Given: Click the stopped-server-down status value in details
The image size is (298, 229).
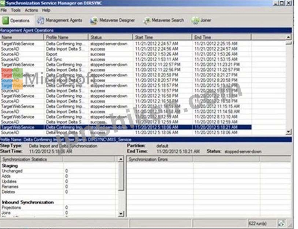Looking at the screenshot, I should click(x=243, y=152).
